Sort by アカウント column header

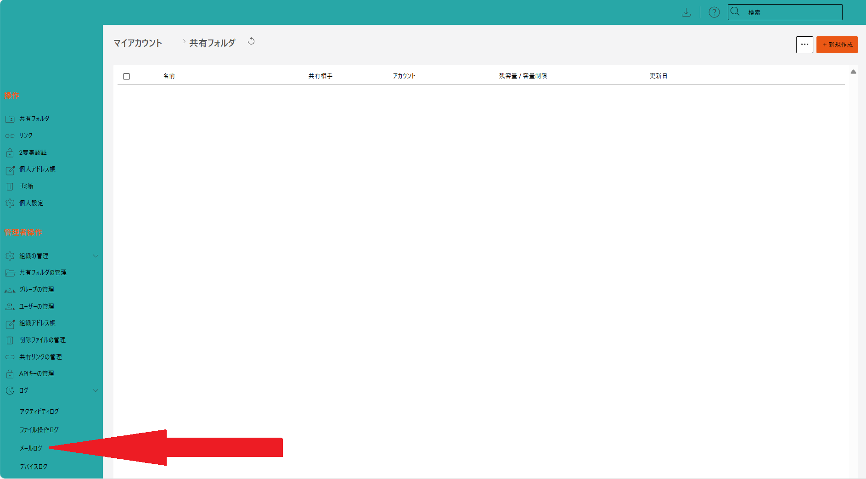click(404, 76)
